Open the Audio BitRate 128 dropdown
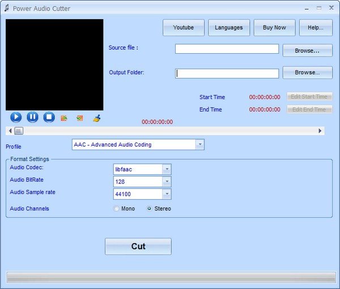 (166, 182)
